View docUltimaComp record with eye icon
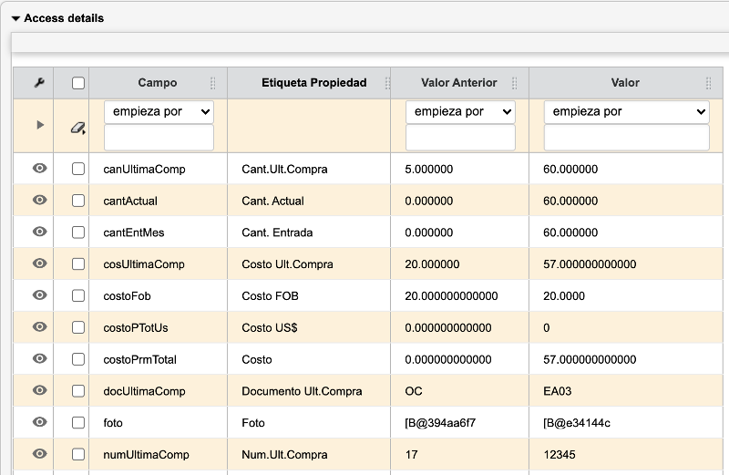This screenshot has width=729, height=475. [39, 390]
